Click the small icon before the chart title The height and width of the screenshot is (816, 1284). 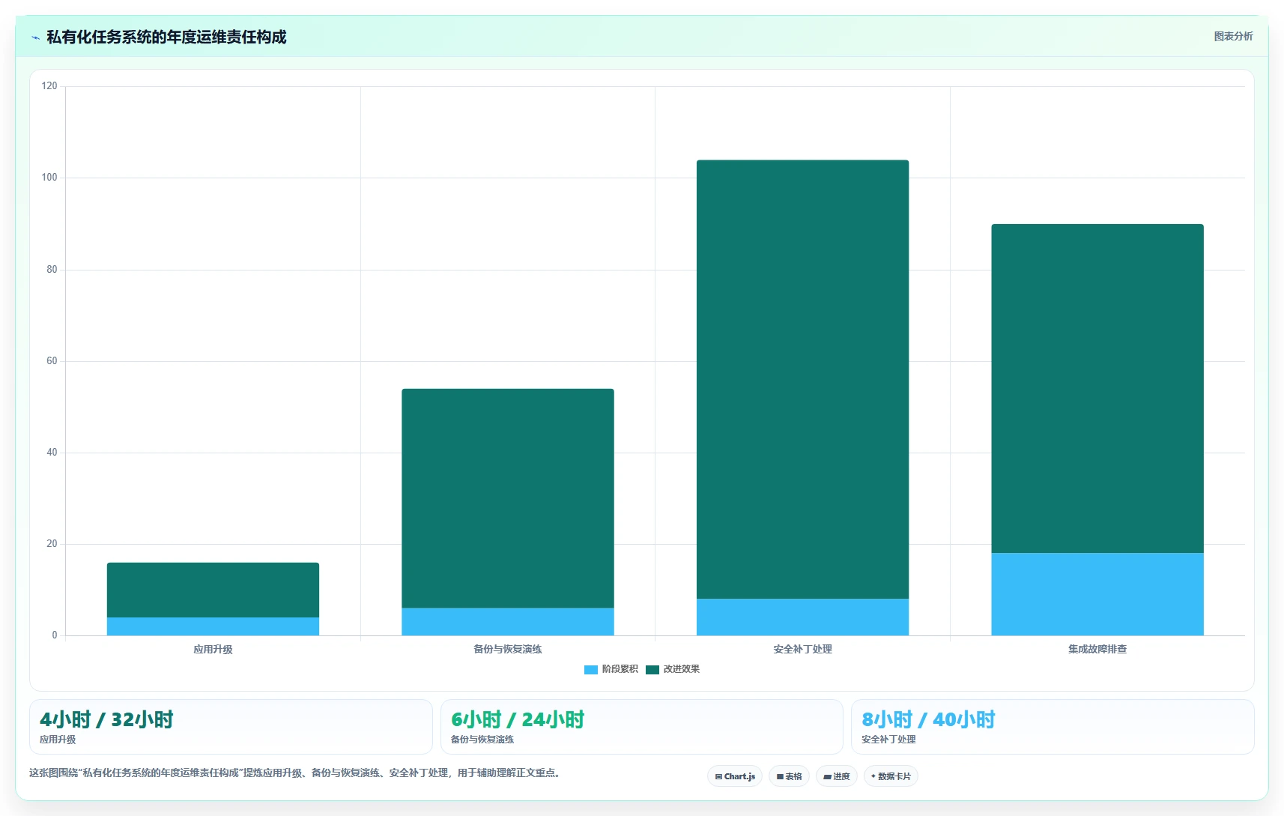point(35,37)
